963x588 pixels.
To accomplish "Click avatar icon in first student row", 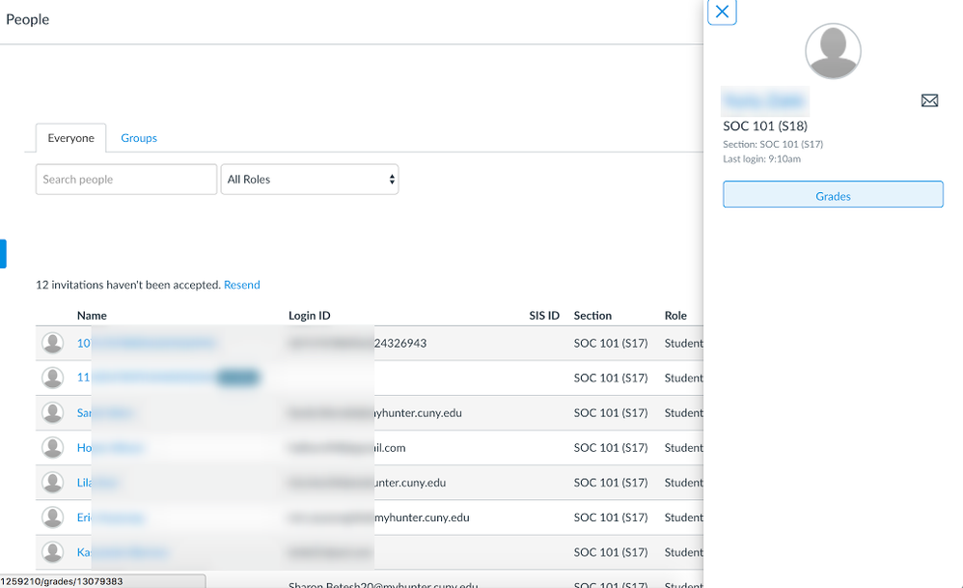I will click(x=53, y=343).
